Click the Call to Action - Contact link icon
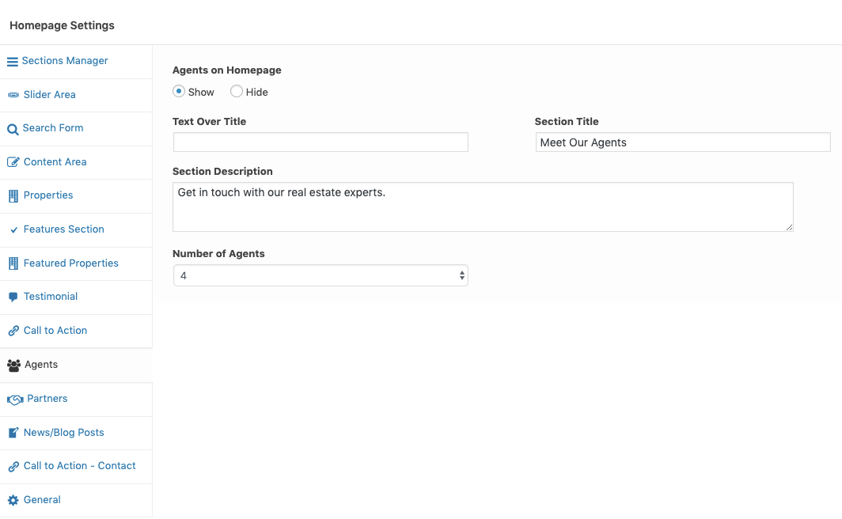Image resolution: width=842 pixels, height=519 pixels. click(13, 467)
